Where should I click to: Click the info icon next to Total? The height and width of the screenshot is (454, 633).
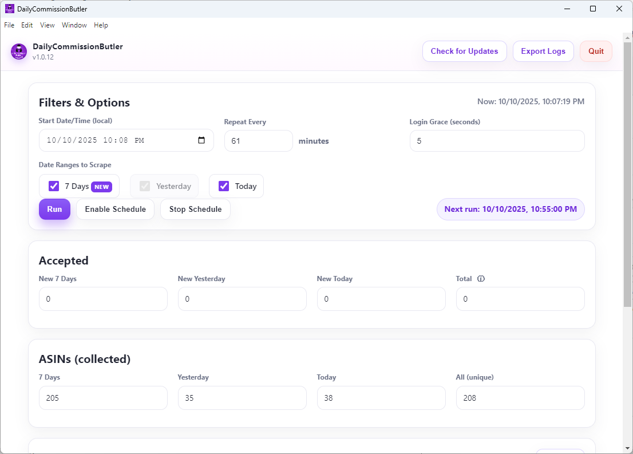point(481,279)
